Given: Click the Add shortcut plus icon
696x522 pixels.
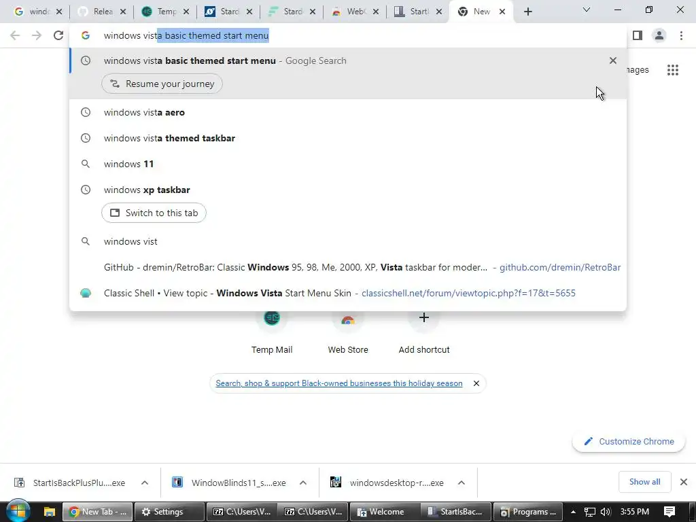Looking at the screenshot, I should 424,317.
